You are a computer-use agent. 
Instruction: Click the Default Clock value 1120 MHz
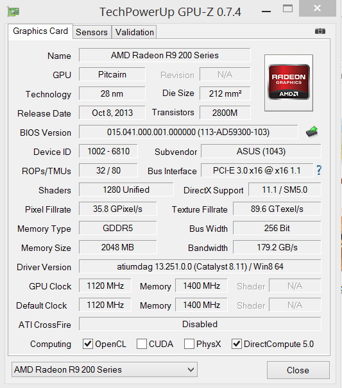coord(105,305)
